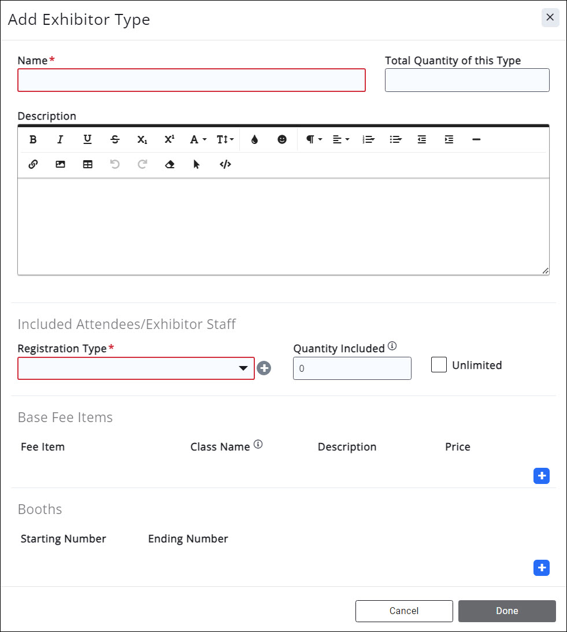Click the Cancel button
Image resolution: width=567 pixels, height=632 pixels.
[404, 611]
